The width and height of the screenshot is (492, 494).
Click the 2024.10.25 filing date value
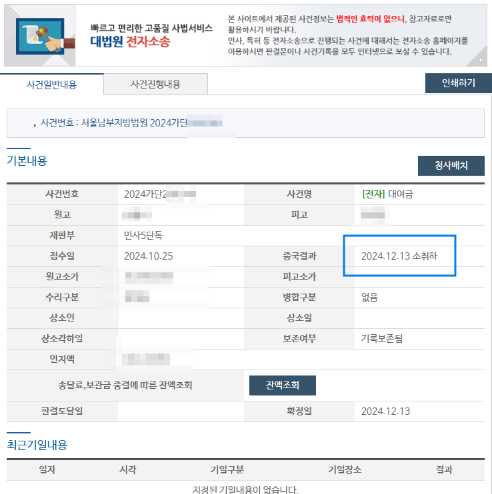coord(149,256)
